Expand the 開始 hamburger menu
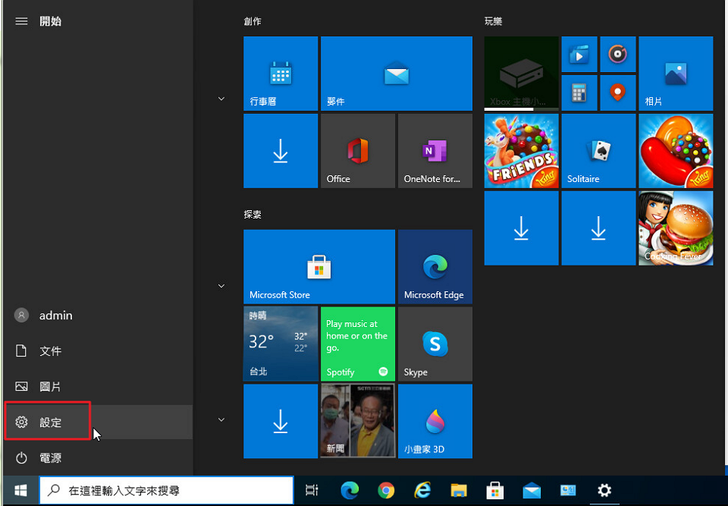This screenshot has height=506, width=728. pyautogui.click(x=21, y=21)
